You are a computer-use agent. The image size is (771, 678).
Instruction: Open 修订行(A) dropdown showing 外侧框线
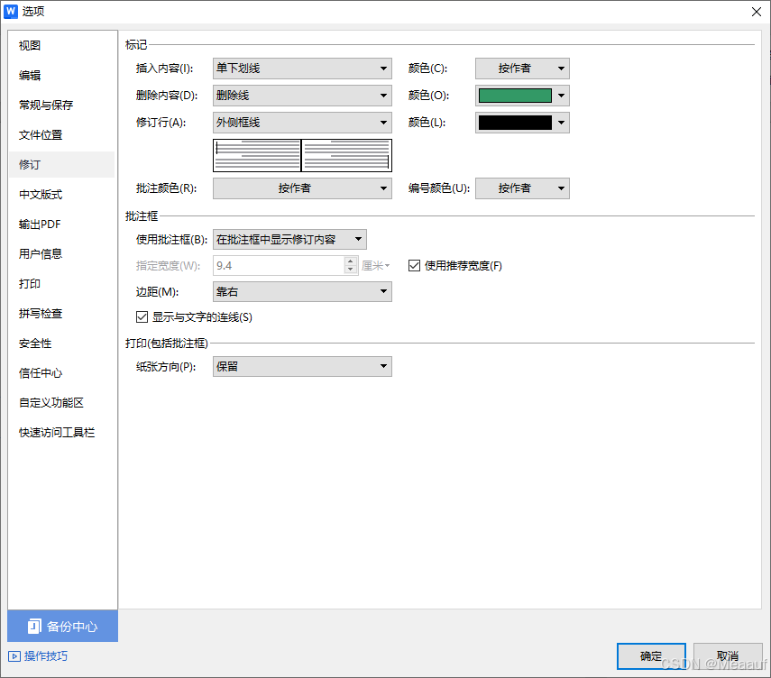[302, 123]
